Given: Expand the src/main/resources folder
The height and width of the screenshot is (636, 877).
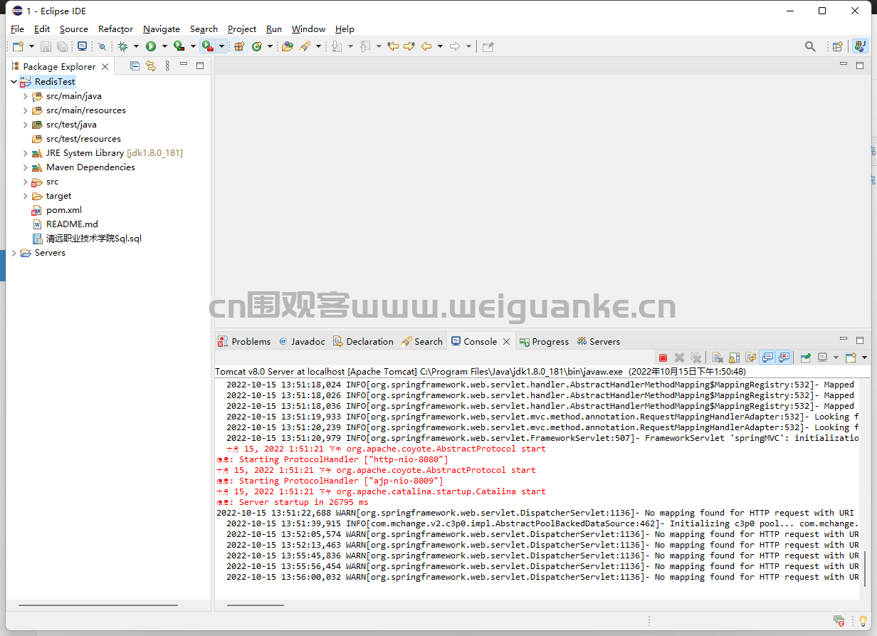Looking at the screenshot, I should 25,110.
